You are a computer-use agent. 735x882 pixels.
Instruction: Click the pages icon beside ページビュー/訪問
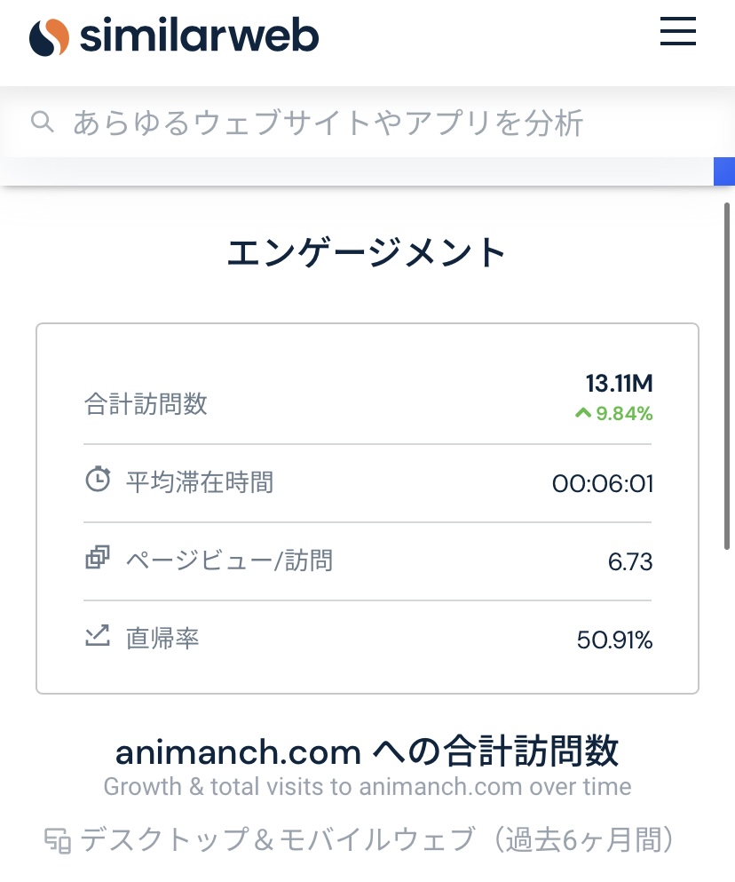point(98,558)
